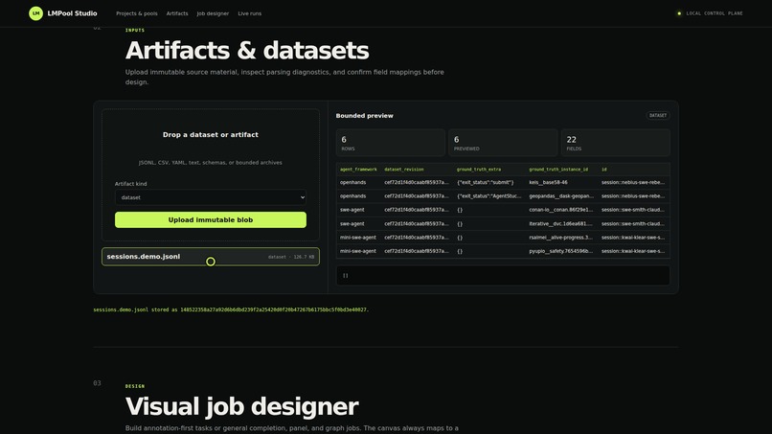Click the Visual job designer heading
Viewport: 772px width, 434px height.
(241, 406)
